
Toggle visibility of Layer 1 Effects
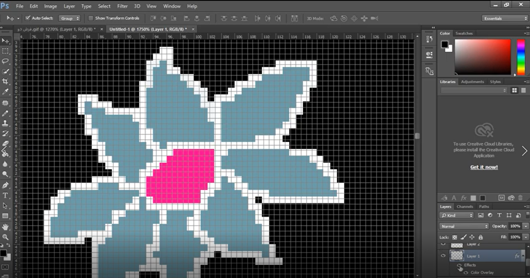[x=459, y=265]
